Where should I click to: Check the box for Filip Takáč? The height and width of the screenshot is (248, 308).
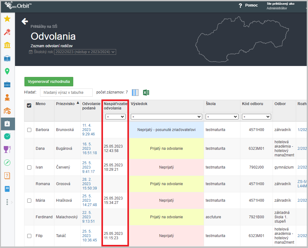[29, 236]
